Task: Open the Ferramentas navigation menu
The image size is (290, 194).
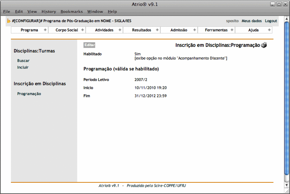Action: click(216, 30)
